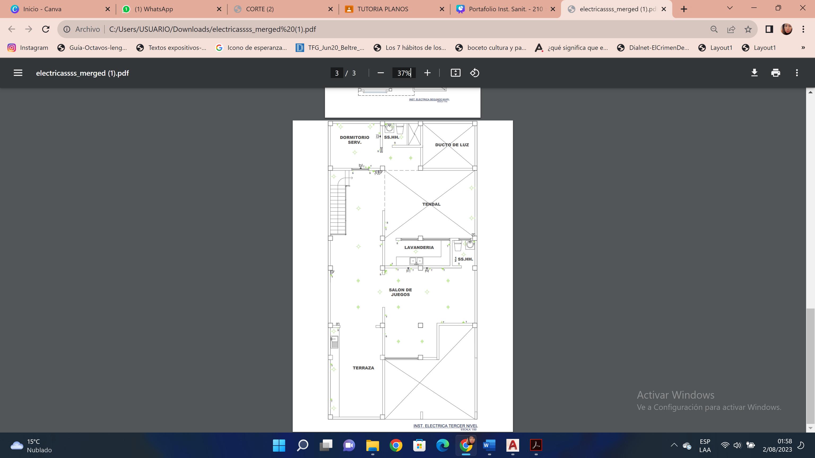Show hidden system tray icons
Viewport: 815px width, 458px height.
[674, 445]
